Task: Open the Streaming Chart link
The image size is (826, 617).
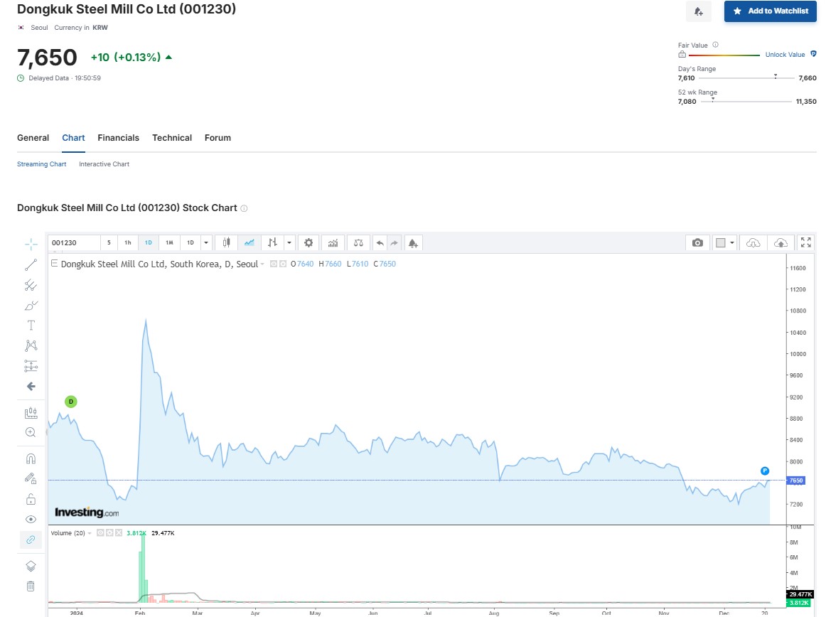Action: click(x=42, y=164)
